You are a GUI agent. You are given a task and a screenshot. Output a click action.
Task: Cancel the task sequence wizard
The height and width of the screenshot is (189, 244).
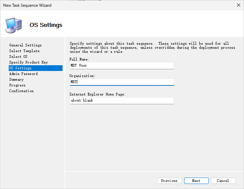coord(223,181)
